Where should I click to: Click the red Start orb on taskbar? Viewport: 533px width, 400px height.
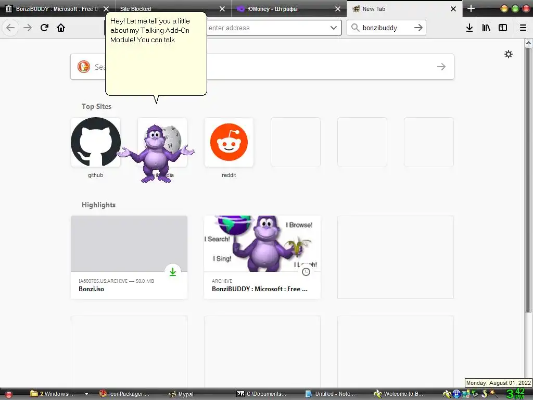pyautogui.click(x=8, y=394)
